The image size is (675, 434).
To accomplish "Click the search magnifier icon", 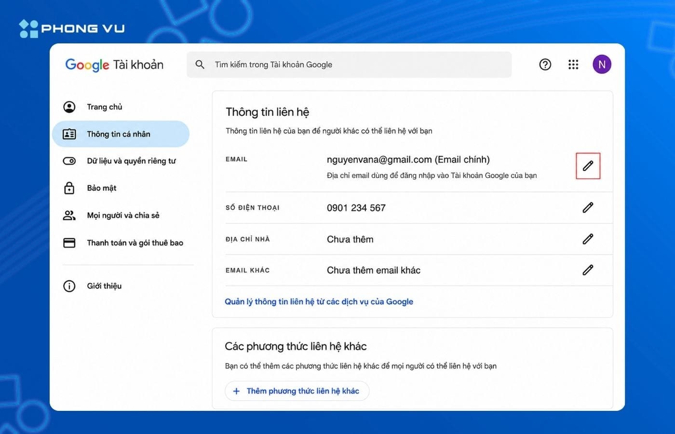I will [200, 64].
